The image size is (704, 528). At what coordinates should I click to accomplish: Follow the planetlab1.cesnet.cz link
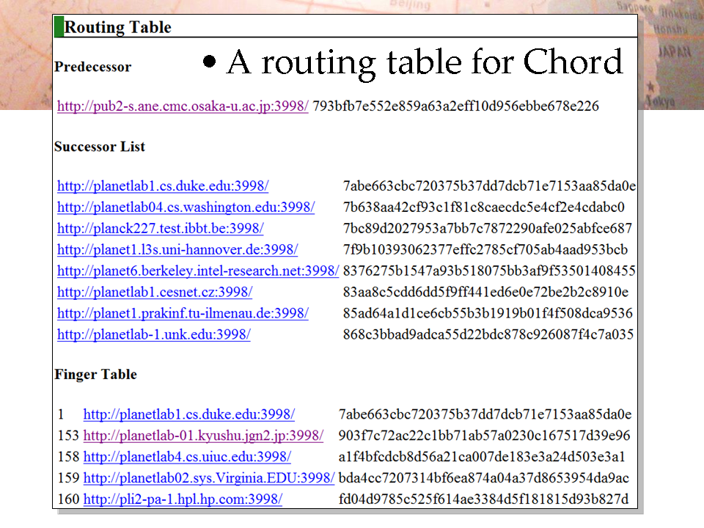[155, 293]
